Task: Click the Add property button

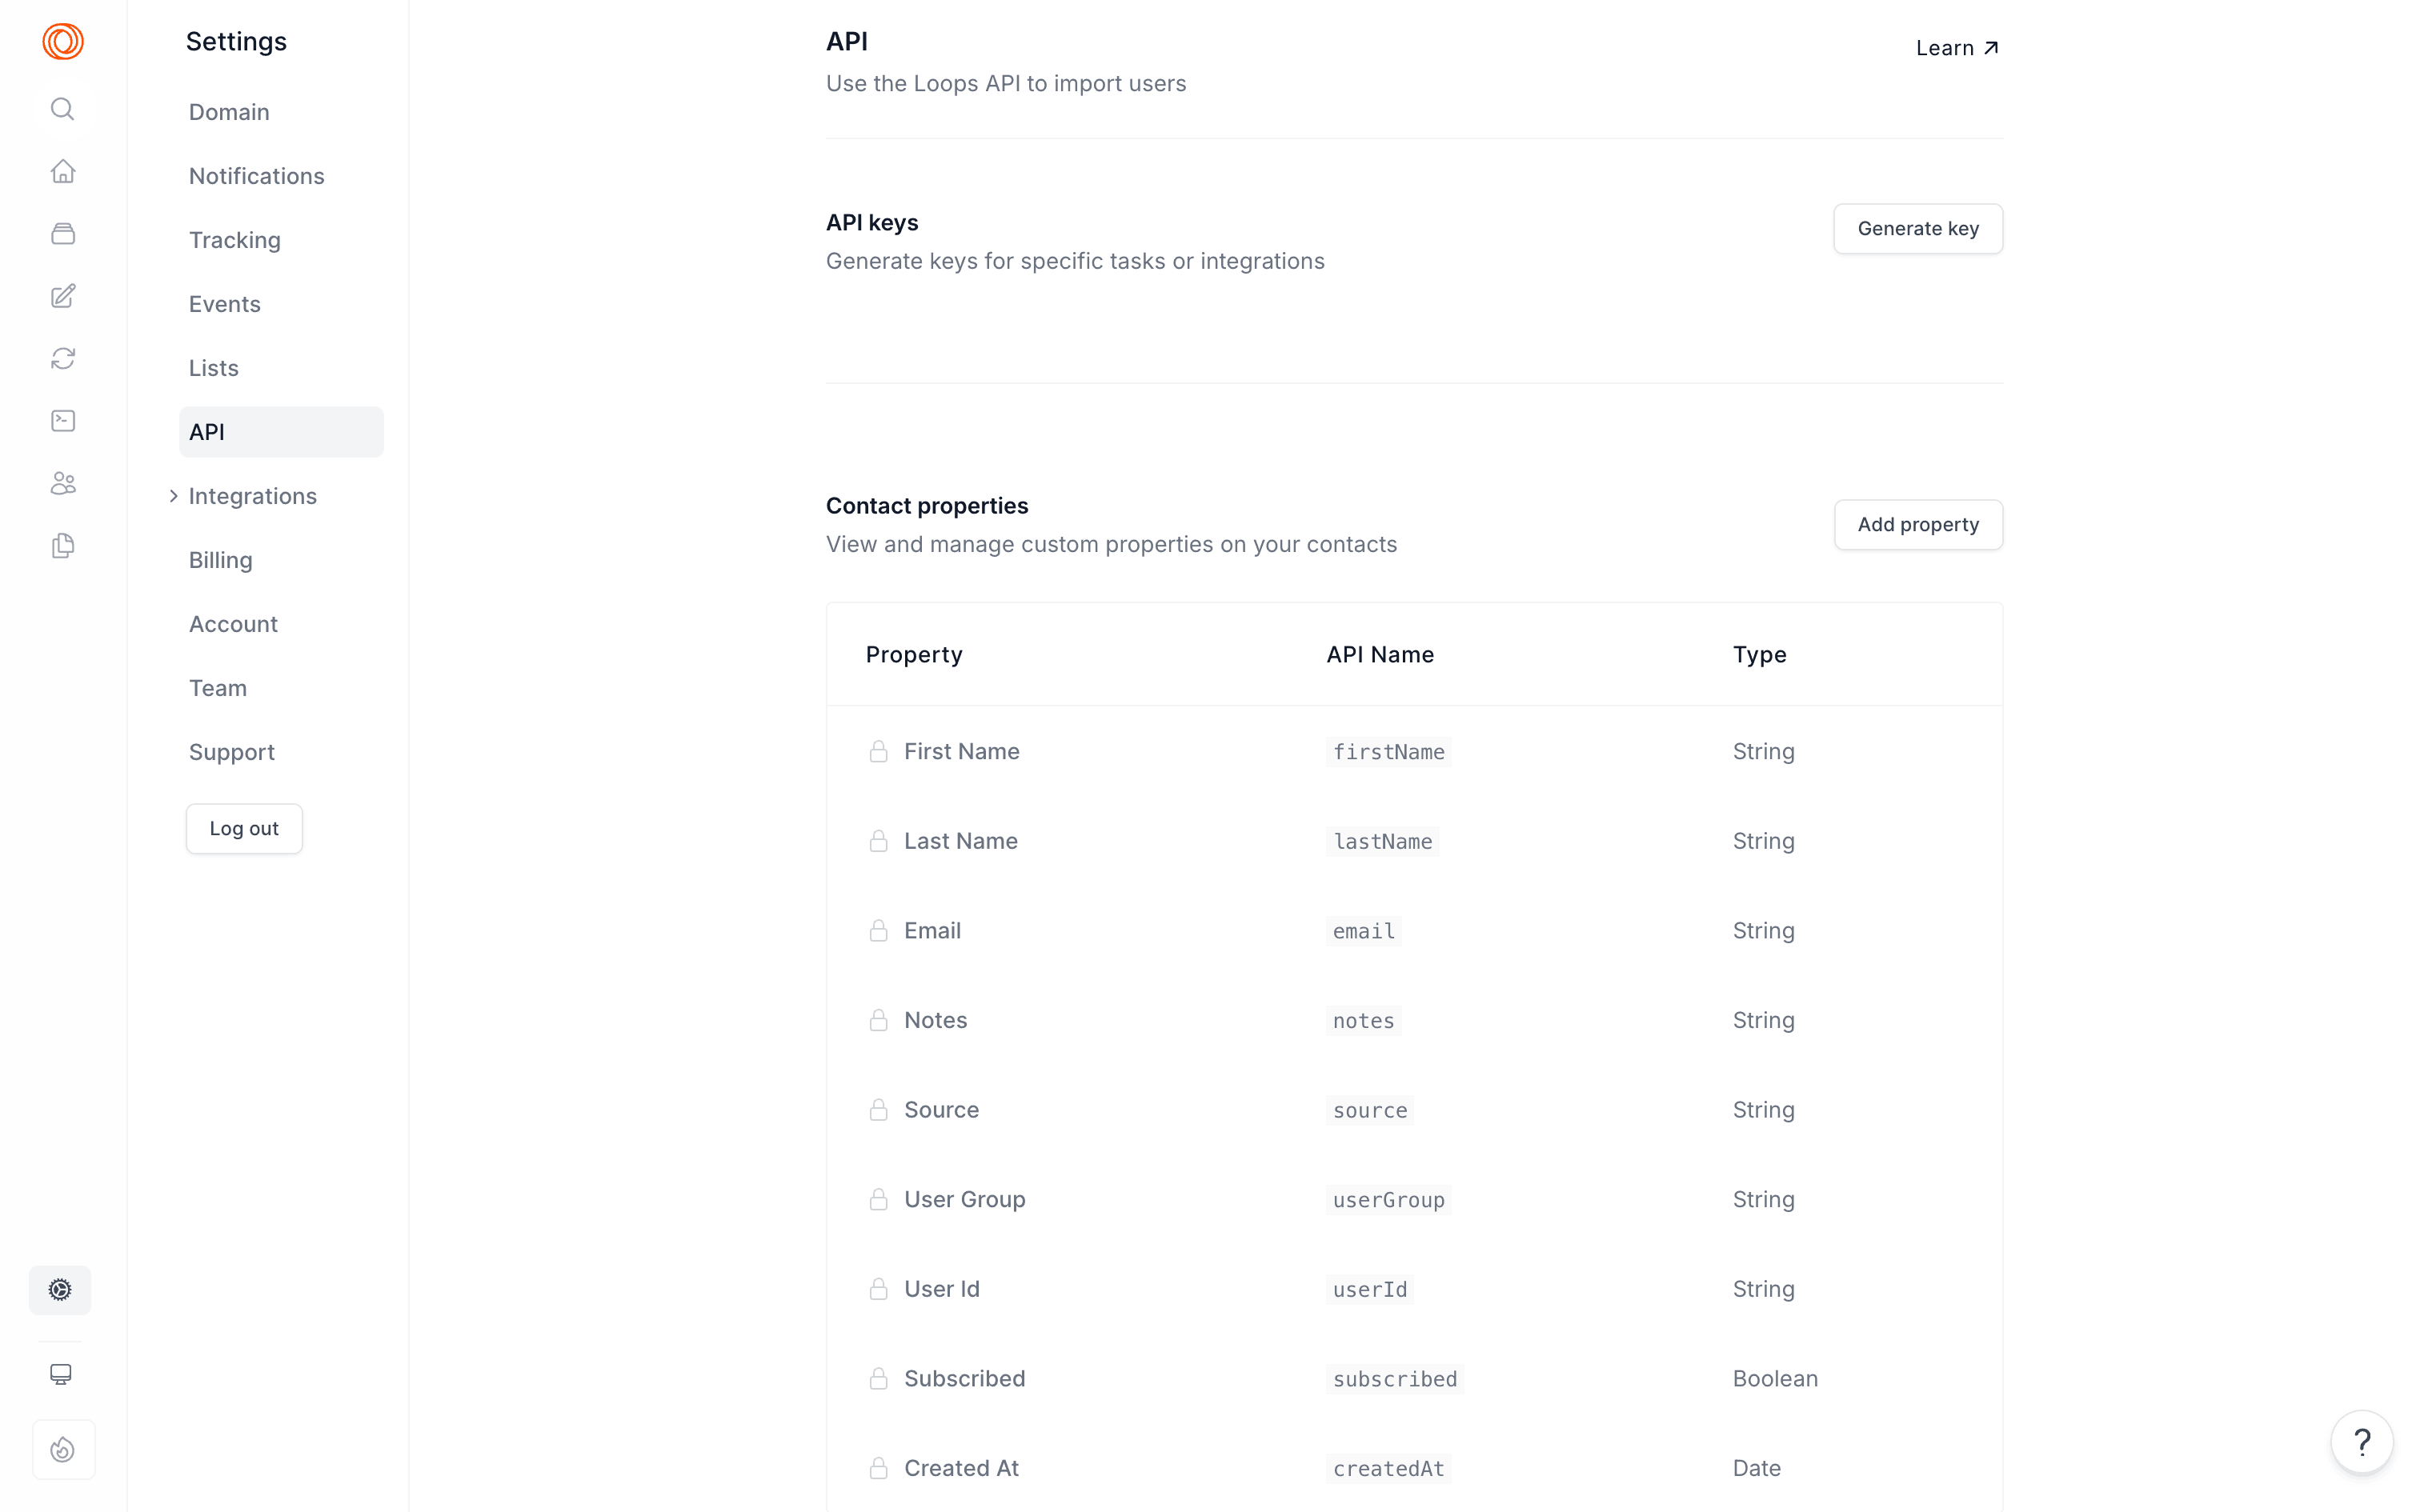Action: click(1917, 524)
